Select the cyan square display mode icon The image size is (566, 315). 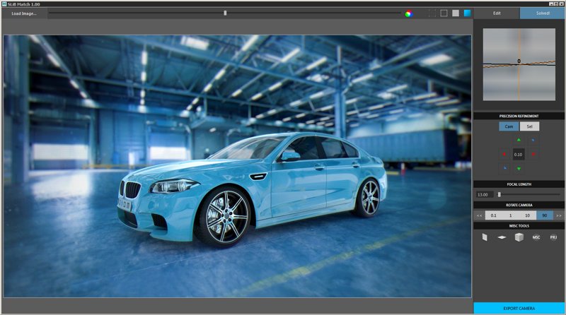pos(467,13)
